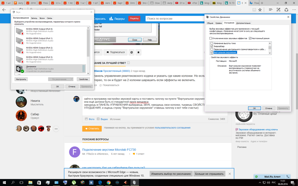Click the block circle icon beside Подписаться
Viewport: 298px width, 186px height.
pos(131,52)
